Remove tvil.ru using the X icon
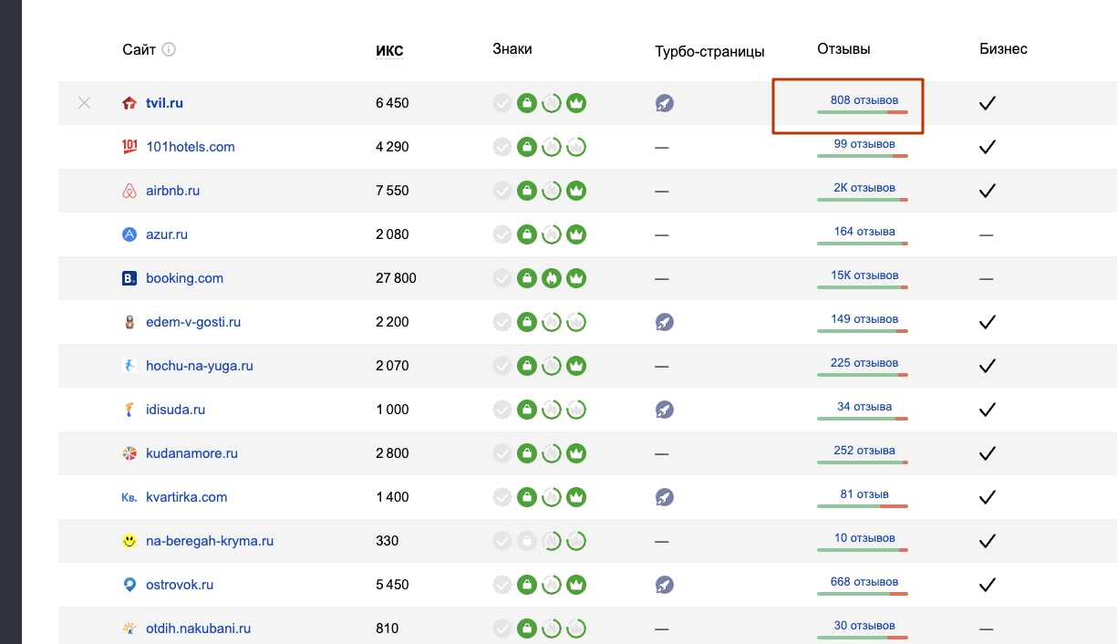 [85, 103]
